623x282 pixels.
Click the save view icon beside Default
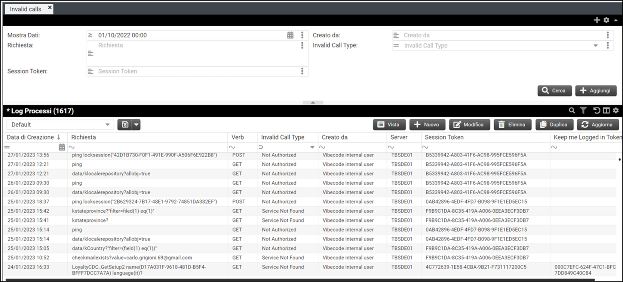click(125, 125)
